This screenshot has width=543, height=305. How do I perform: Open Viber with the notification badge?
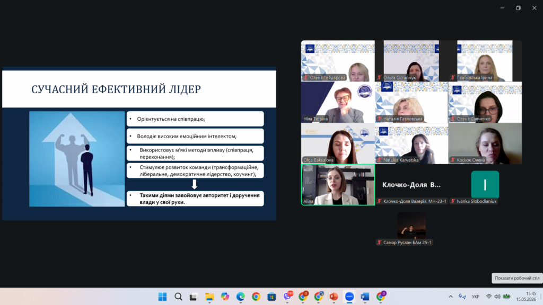click(x=287, y=296)
